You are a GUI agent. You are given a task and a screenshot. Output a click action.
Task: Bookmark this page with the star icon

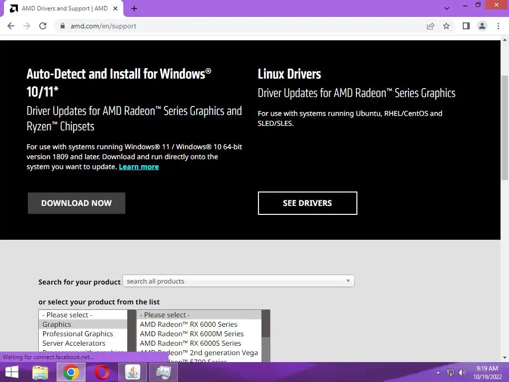coord(446,26)
